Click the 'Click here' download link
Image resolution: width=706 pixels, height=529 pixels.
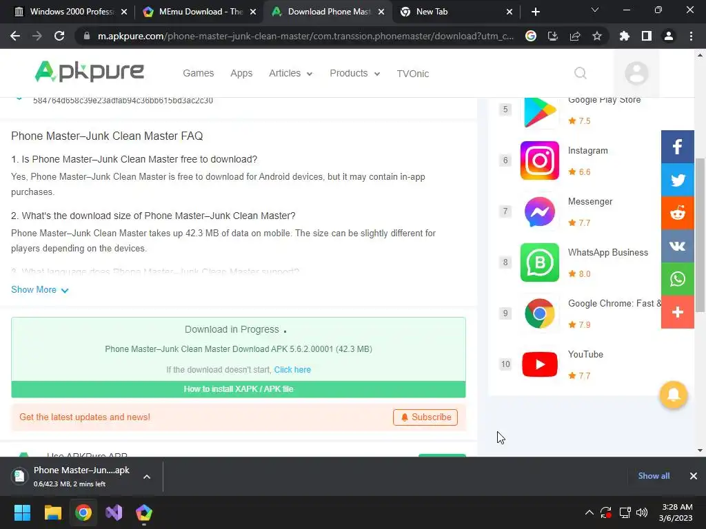(292, 370)
